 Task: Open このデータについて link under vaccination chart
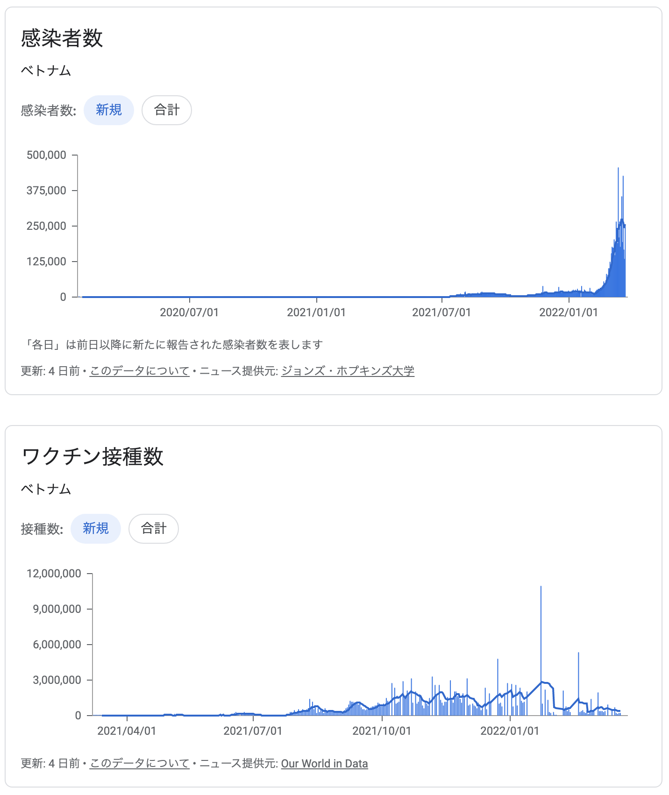point(139,763)
